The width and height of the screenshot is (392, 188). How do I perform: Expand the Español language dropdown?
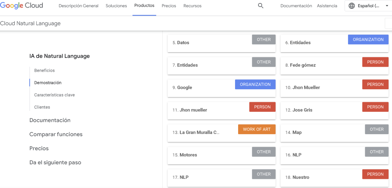[x=387, y=6]
